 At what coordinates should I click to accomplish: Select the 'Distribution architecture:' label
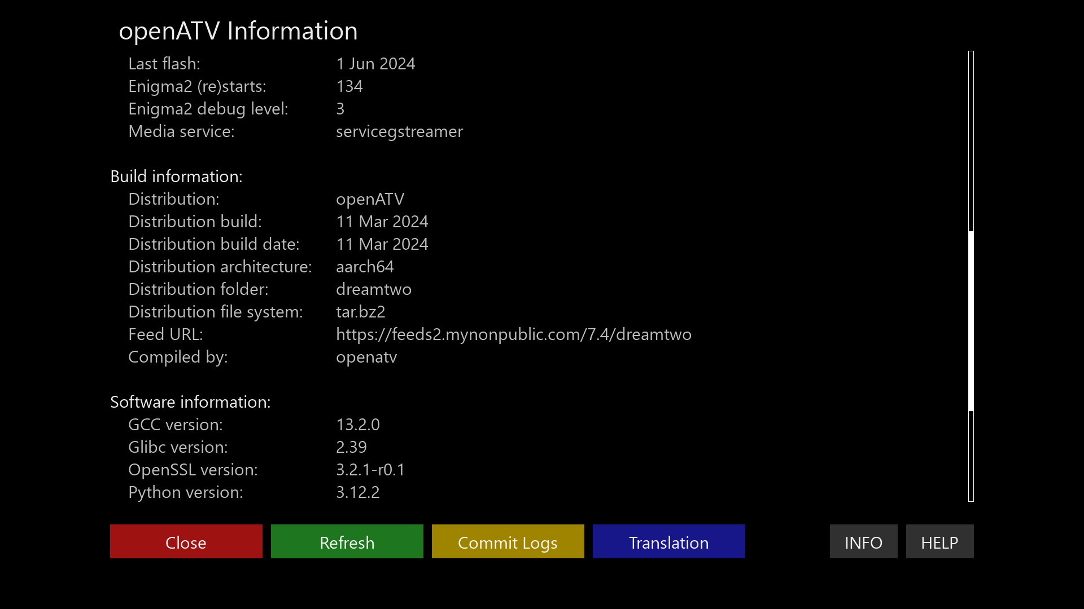click(220, 267)
